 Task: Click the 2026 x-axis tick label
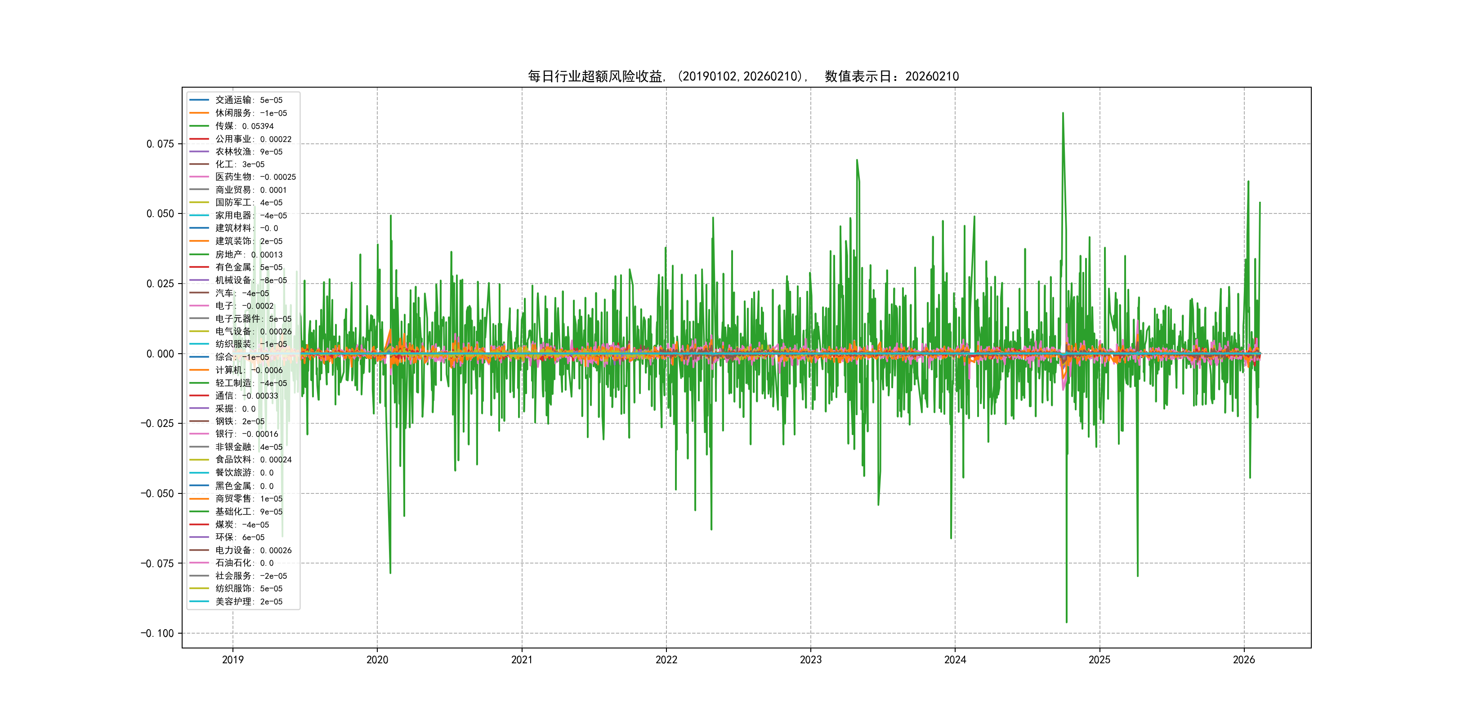click(x=1243, y=660)
